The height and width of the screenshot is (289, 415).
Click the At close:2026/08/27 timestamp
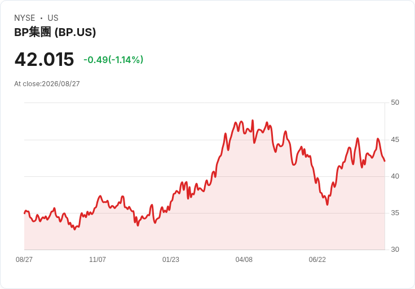pyautogui.click(x=47, y=84)
